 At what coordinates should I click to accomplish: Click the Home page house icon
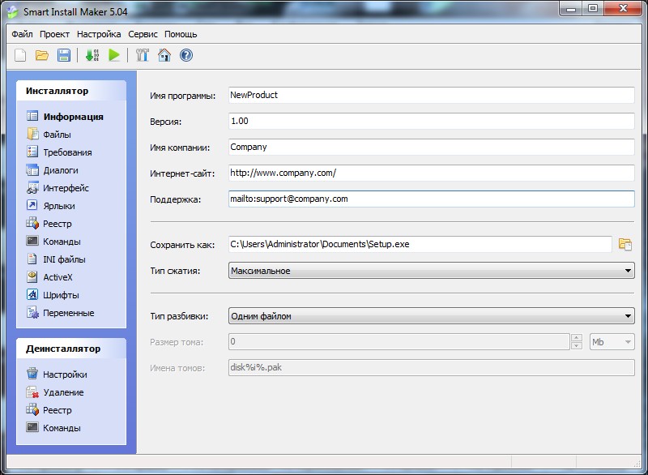[x=164, y=55]
